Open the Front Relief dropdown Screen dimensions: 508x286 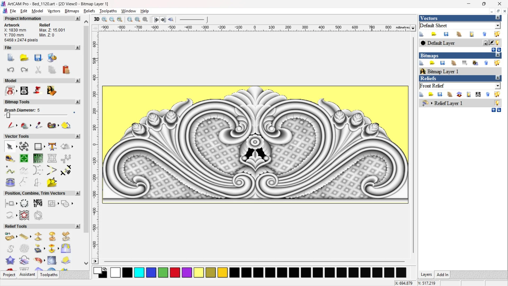coord(498,86)
